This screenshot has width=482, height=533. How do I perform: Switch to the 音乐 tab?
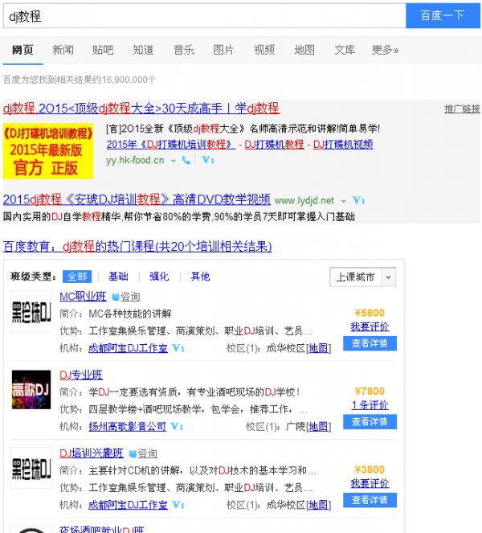(x=184, y=50)
